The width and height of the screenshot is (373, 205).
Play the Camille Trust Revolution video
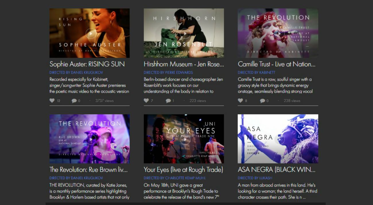pyautogui.click(x=279, y=34)
